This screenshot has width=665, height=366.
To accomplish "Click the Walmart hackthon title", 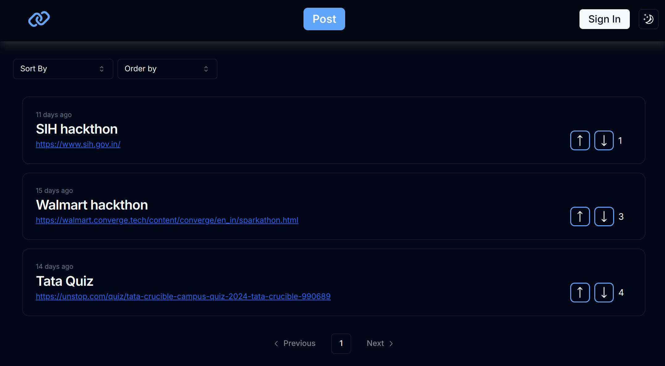I will click(x=92, y=205).
